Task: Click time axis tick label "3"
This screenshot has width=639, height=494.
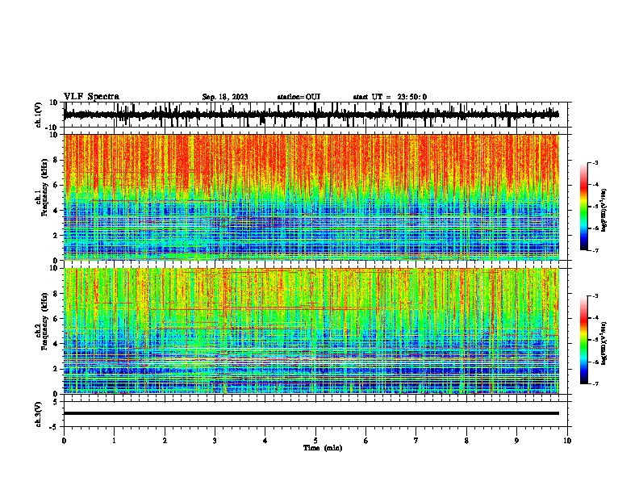Action: click(215, 441)
